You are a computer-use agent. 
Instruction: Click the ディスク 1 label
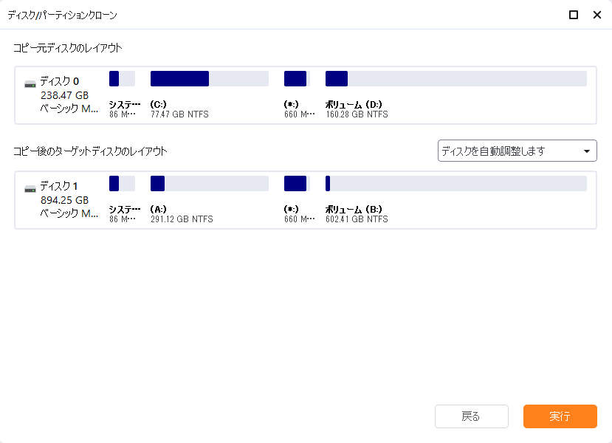pos(59,187)
